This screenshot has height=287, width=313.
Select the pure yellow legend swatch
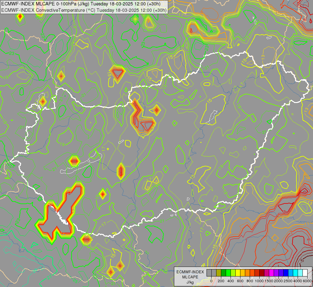coord(238,273)
